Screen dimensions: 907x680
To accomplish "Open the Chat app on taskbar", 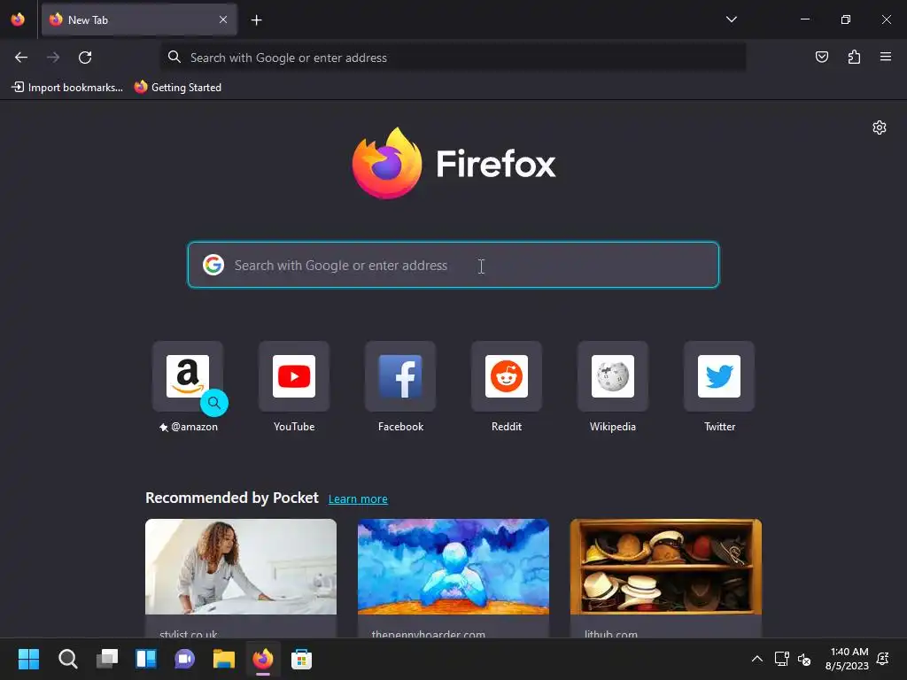I will [x=184, y=659].
